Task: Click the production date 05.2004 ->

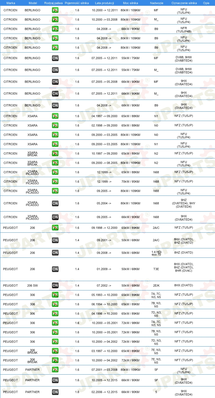Action: (x=104, y=203)
